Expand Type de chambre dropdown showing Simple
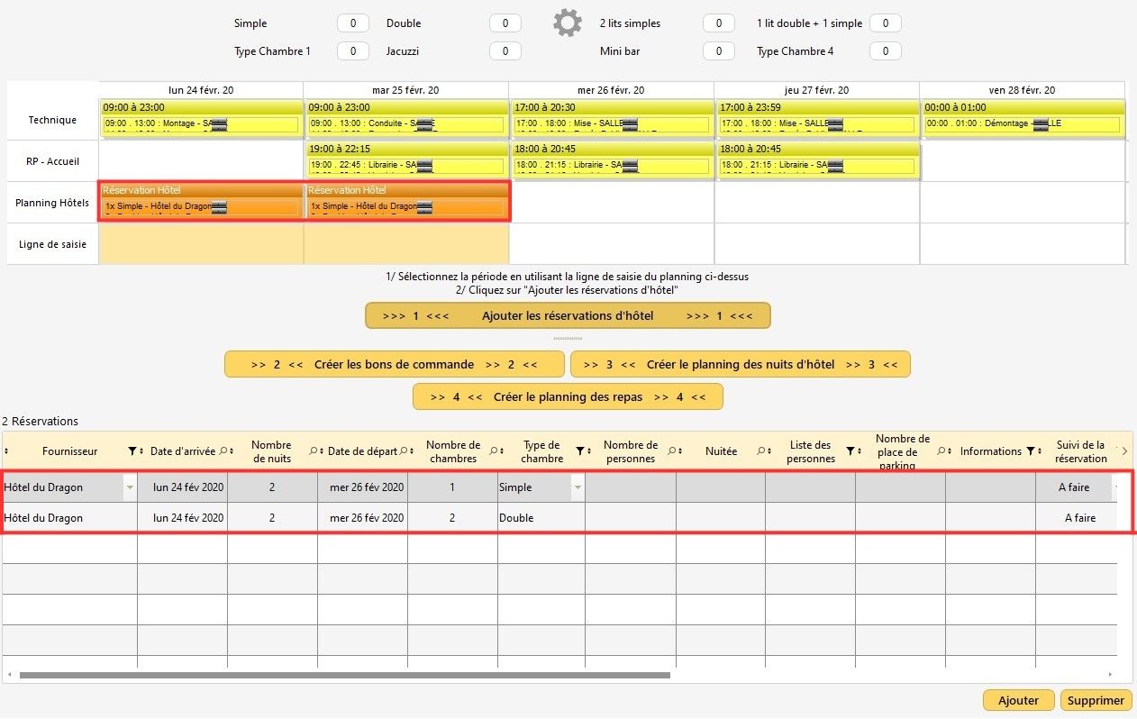Image resolution: width=1137 pixels, height=719 pixels. [x=578, y=487]
